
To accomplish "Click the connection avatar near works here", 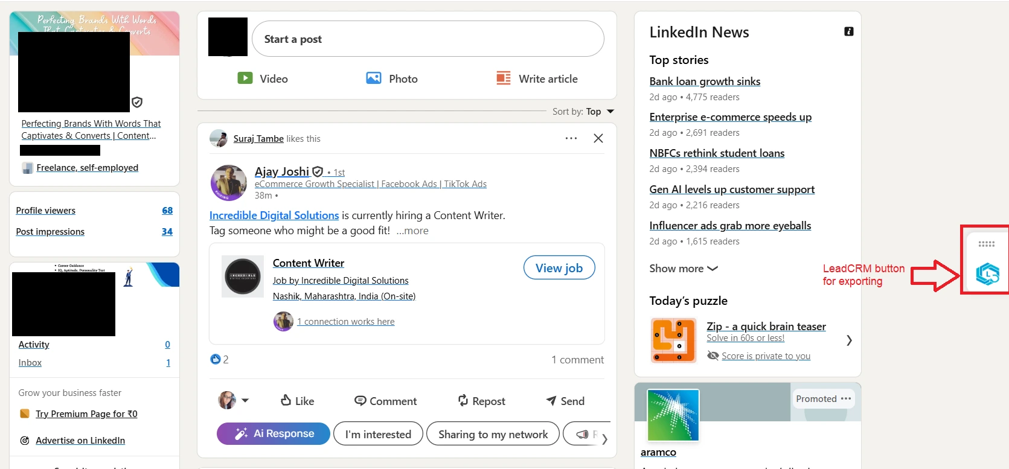I will [283, 321].
